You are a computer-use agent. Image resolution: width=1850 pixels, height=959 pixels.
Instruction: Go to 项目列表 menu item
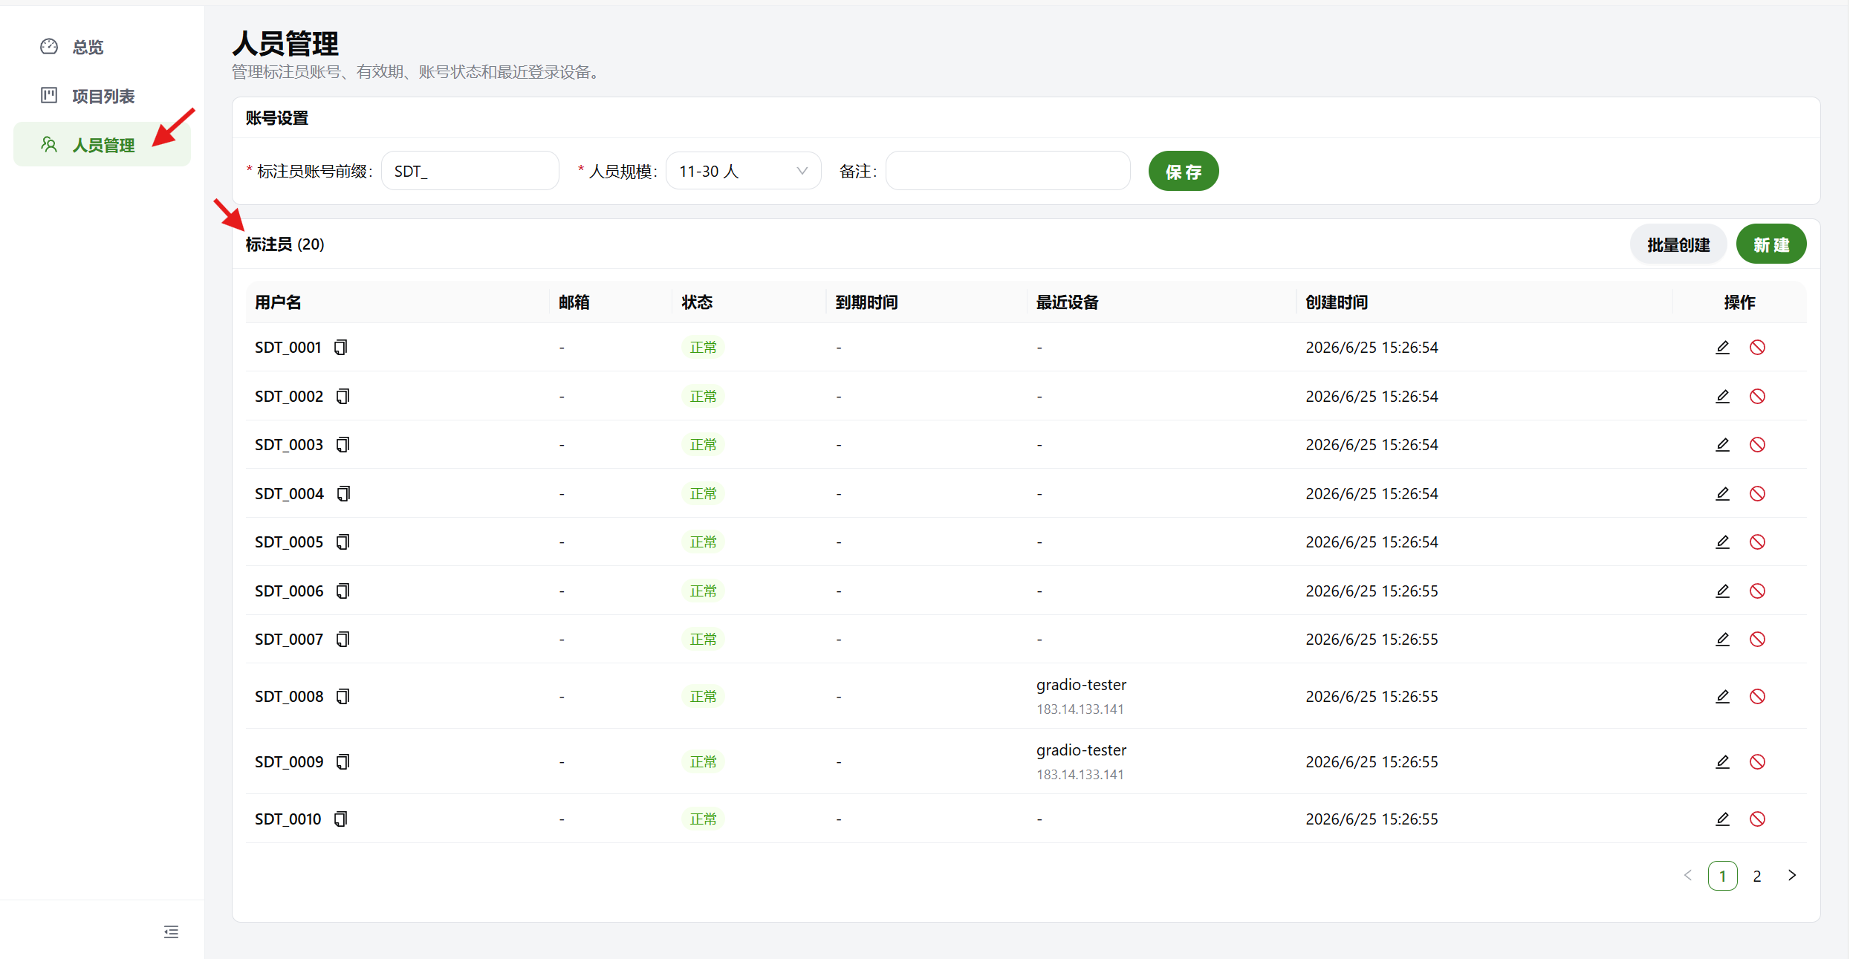(x=102, y=96)
